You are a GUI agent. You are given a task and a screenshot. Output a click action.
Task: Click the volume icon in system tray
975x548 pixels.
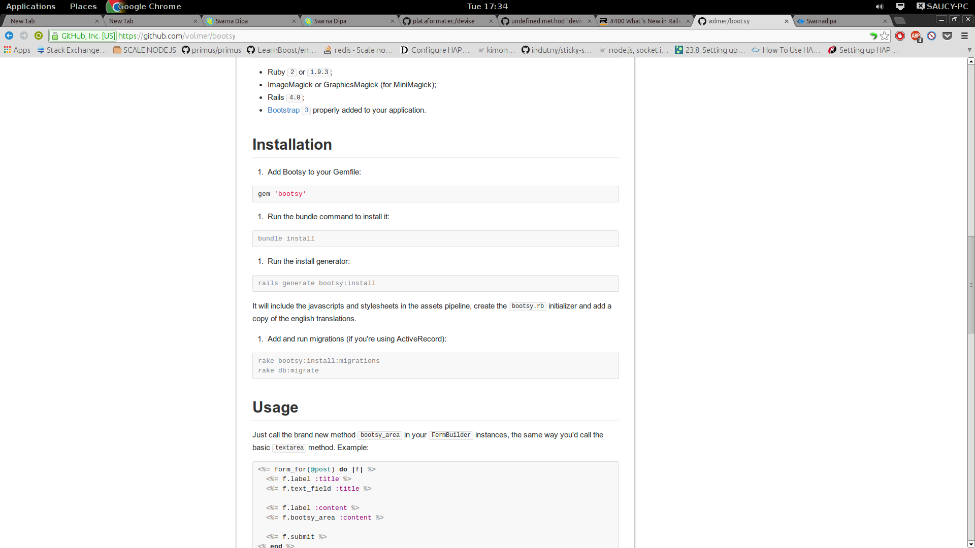click(880, 7)
